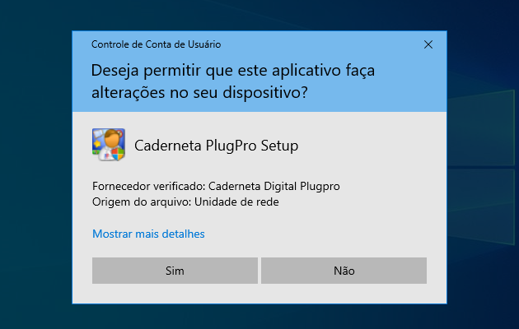The width and height of the screenshot is (519, 329).
Task: Open the Mostrar mais detalhes link
Action: [148, 234]
